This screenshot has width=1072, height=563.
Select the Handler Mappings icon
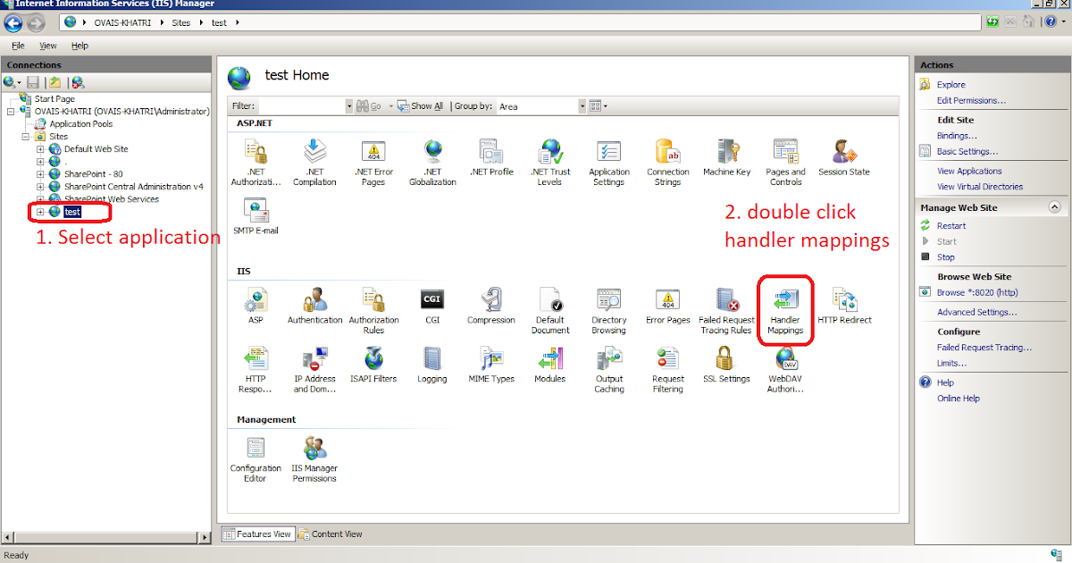pyautogui.click(x=785, y=310)
